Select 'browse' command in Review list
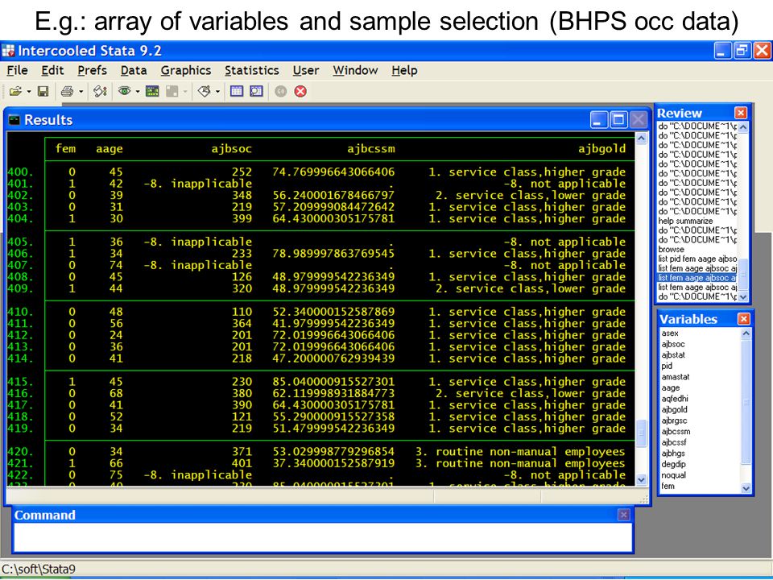773x580 pixels. (x=671, y=250)
